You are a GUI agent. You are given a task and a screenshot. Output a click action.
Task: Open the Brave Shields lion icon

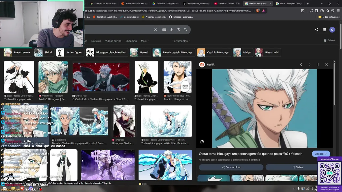(258, 11)
